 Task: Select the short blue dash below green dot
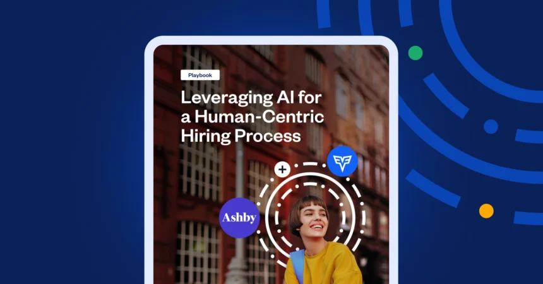point(446,95)
